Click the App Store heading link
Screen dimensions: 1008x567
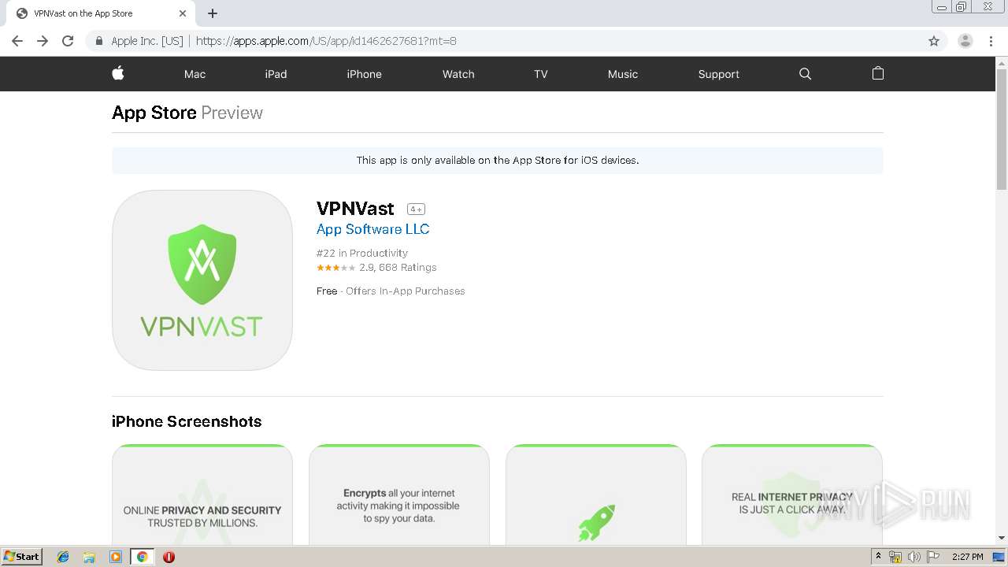154,113
